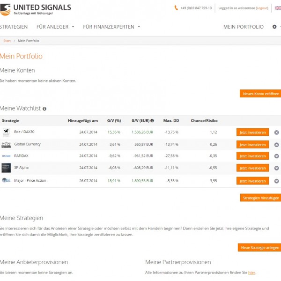Remove Major - Price Action from watchlist
Screen dimensions: 281x281
tap(276, 181)
